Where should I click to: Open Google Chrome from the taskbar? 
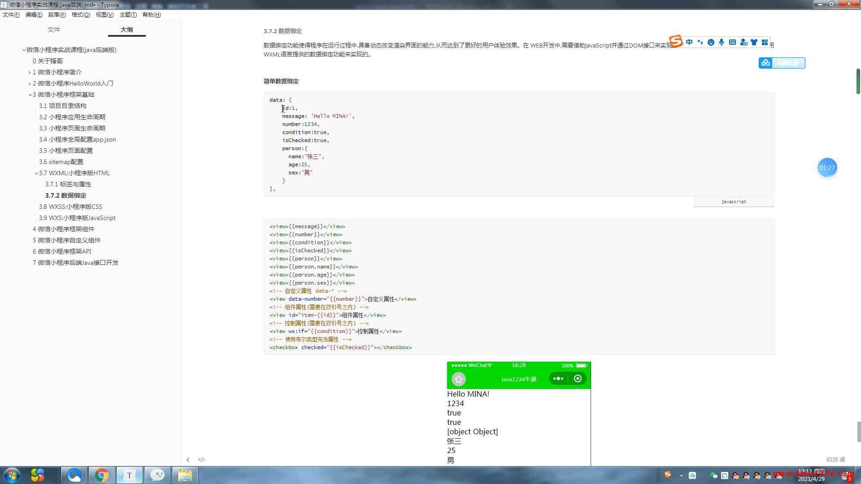tap(102, 475)
